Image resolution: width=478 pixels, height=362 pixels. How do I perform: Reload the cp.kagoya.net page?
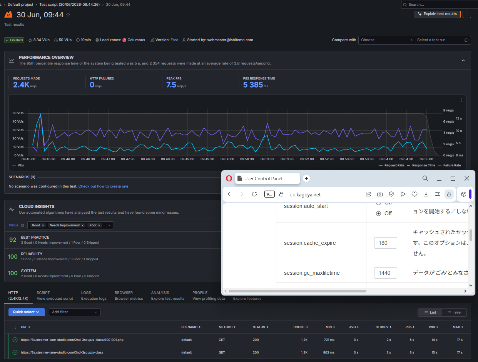254,194
